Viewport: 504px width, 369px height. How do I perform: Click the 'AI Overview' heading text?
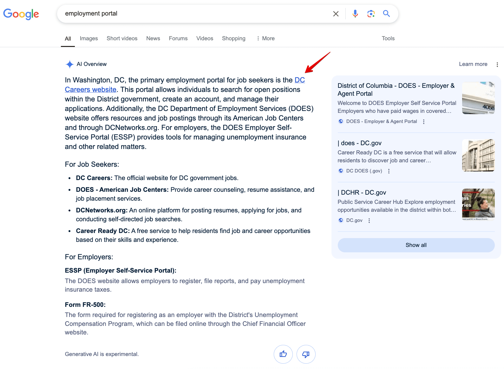click(91, 64)
